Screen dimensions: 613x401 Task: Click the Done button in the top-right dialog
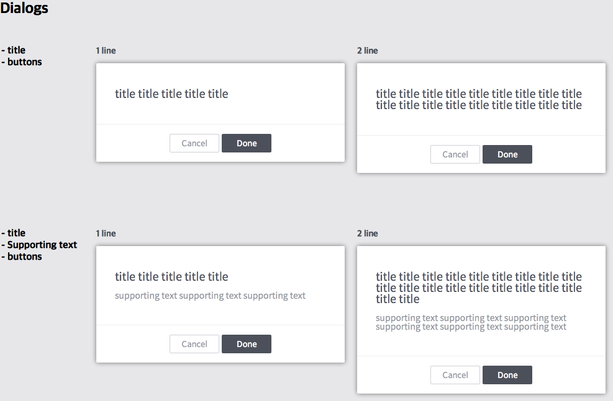[x=507, y=154]
